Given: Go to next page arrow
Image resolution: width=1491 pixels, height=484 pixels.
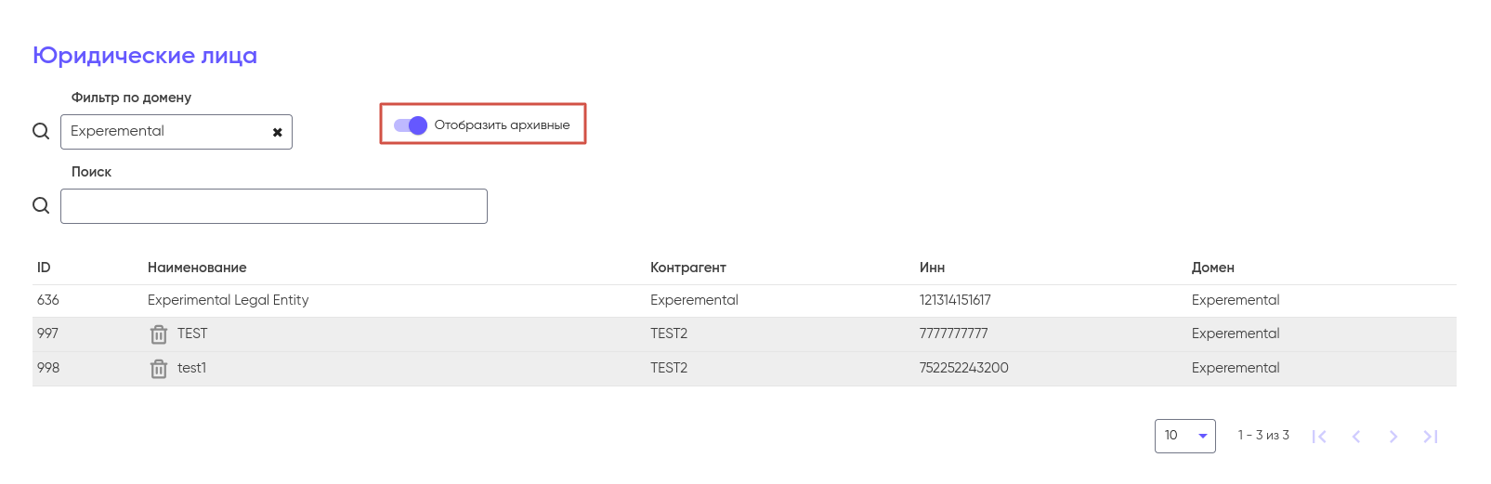Looking at the screenshot, I should coord(1393,437).
